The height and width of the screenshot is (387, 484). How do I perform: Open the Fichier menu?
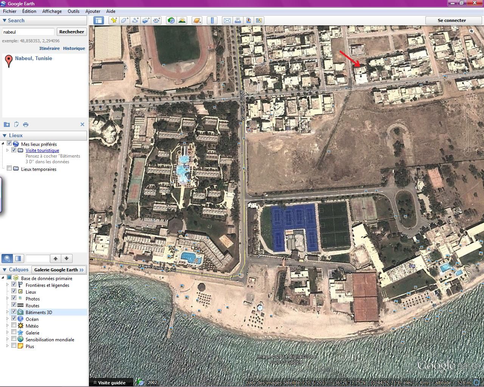tap(10, 11)
